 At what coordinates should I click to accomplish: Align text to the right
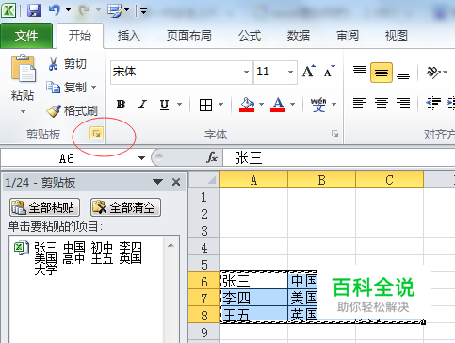(x=403, y=104)
